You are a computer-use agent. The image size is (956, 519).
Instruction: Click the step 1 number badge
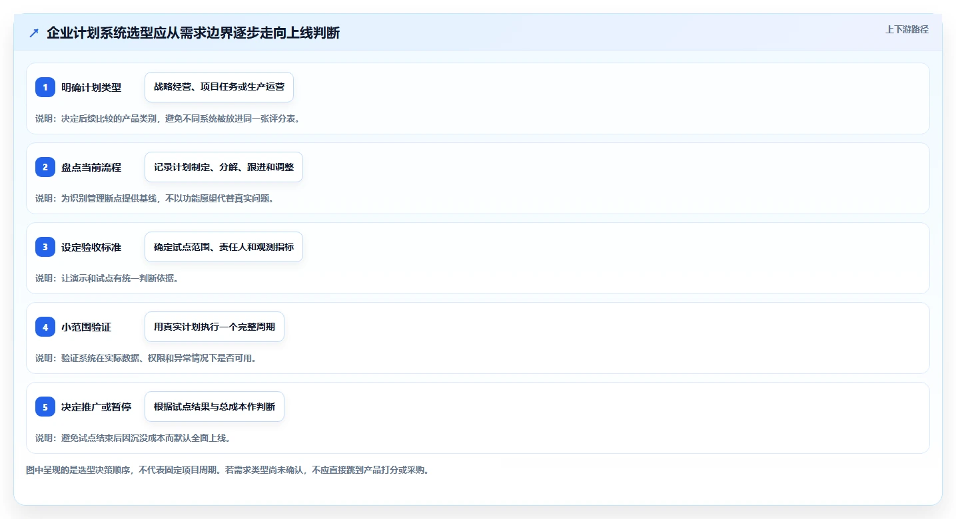click(45, 87)
